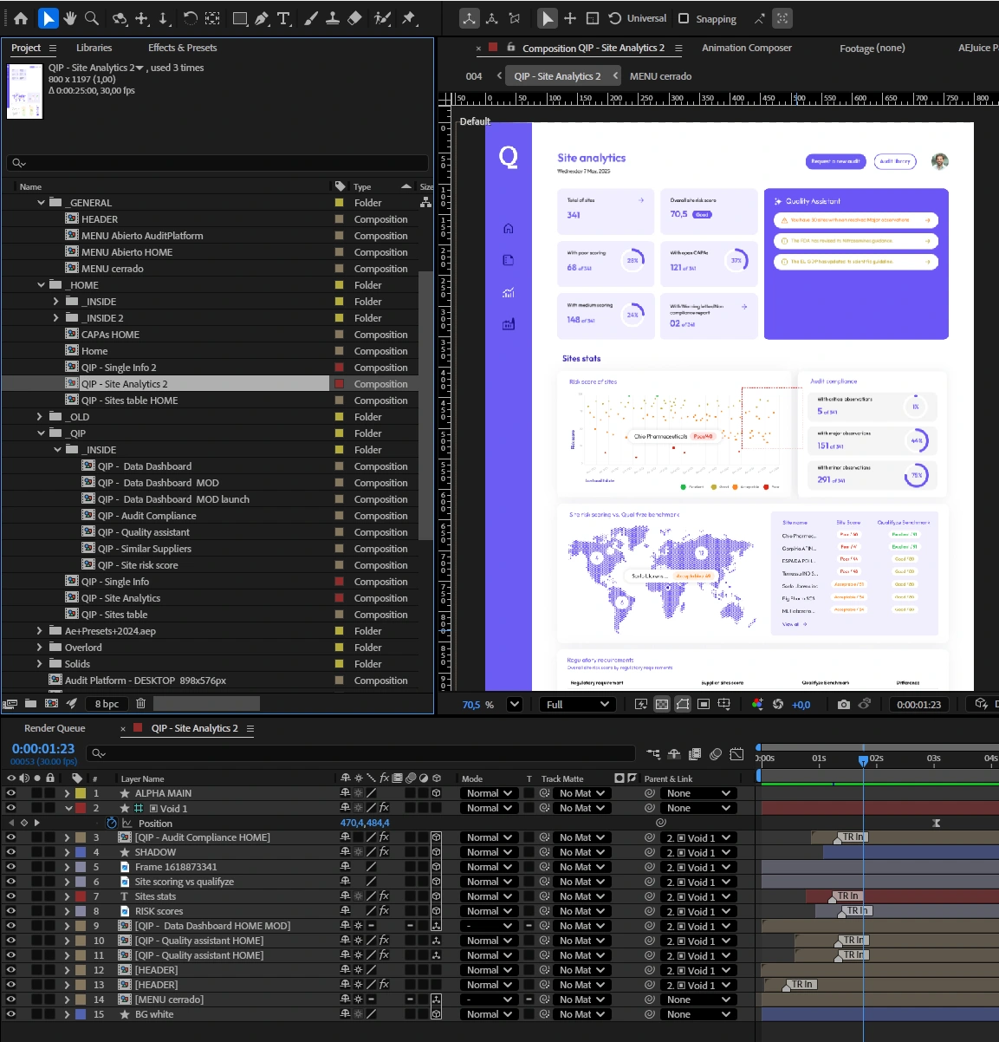Select the Puppet Pin tool
Viewport: 999px width, 1042px height.
[410, 17]
